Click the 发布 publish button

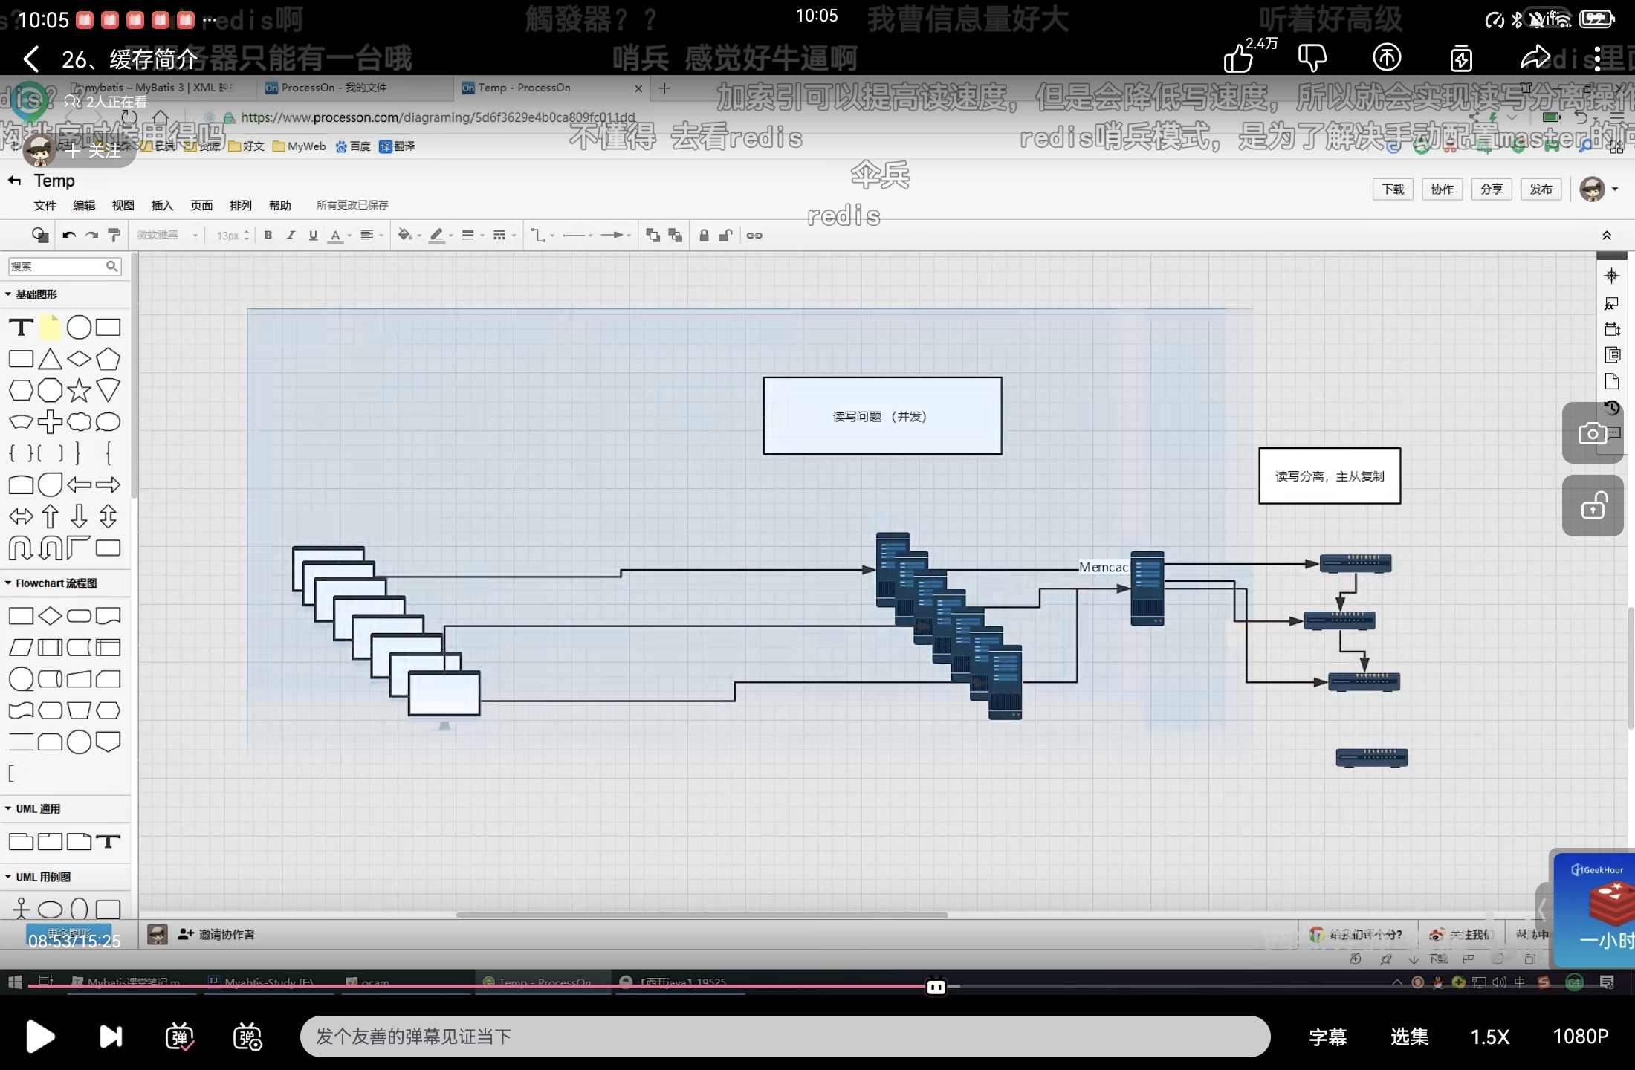pos(1541,189)
